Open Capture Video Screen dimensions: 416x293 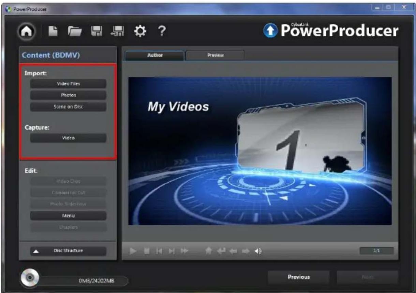(x=68, y=138)
